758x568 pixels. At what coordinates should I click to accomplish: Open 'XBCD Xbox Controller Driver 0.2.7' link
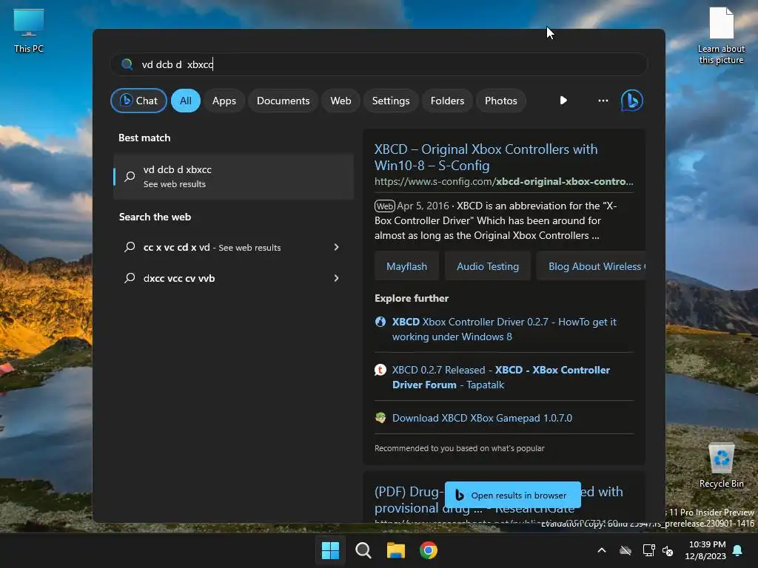pyautogui.click(x=504, y=329)
